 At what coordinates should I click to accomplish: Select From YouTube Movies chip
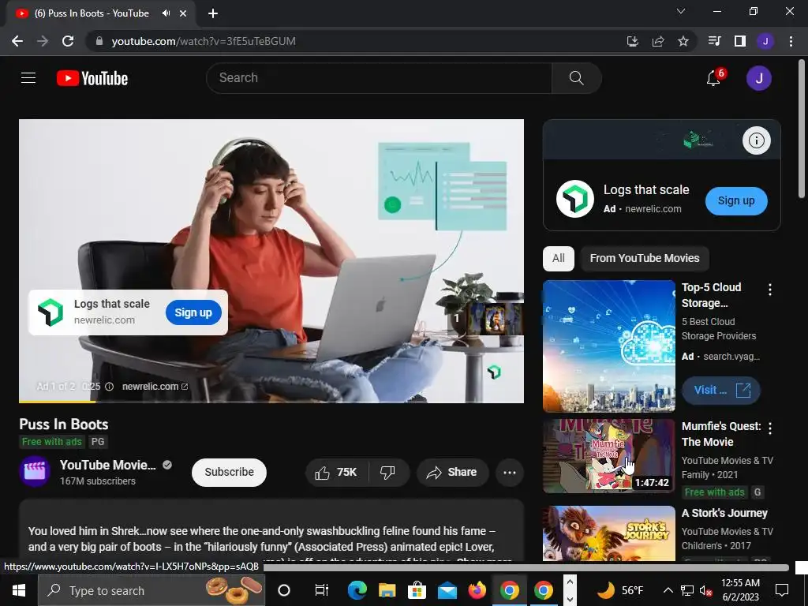[x=645, y=258]
